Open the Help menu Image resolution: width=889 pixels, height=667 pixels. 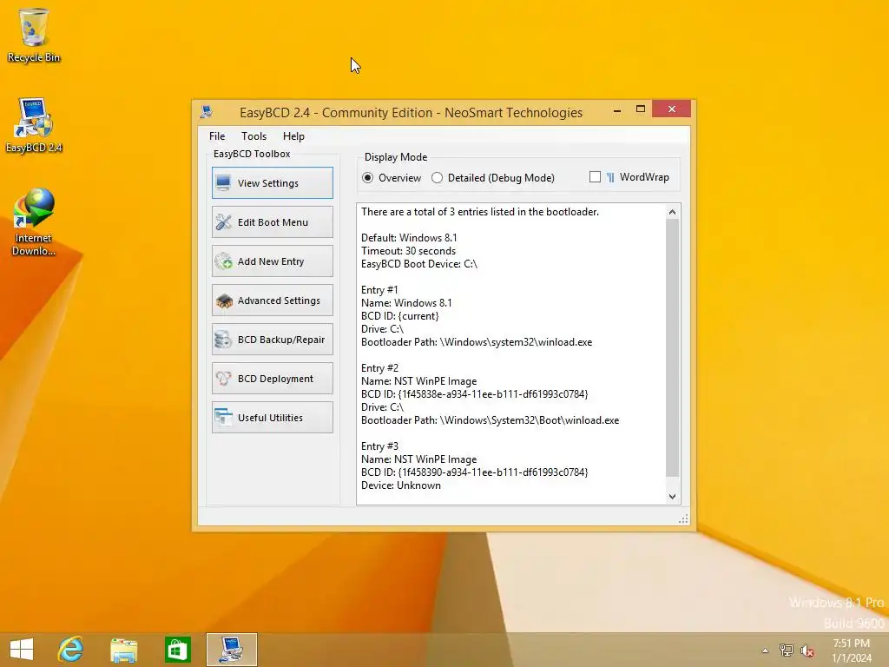(x=293, y=136)
